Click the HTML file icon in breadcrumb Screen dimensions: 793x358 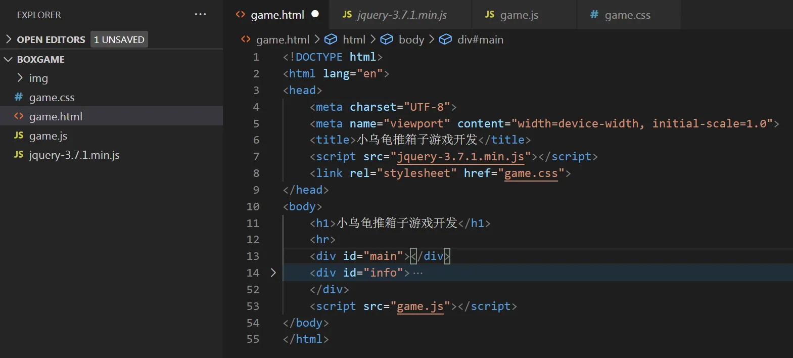point(246,39)
